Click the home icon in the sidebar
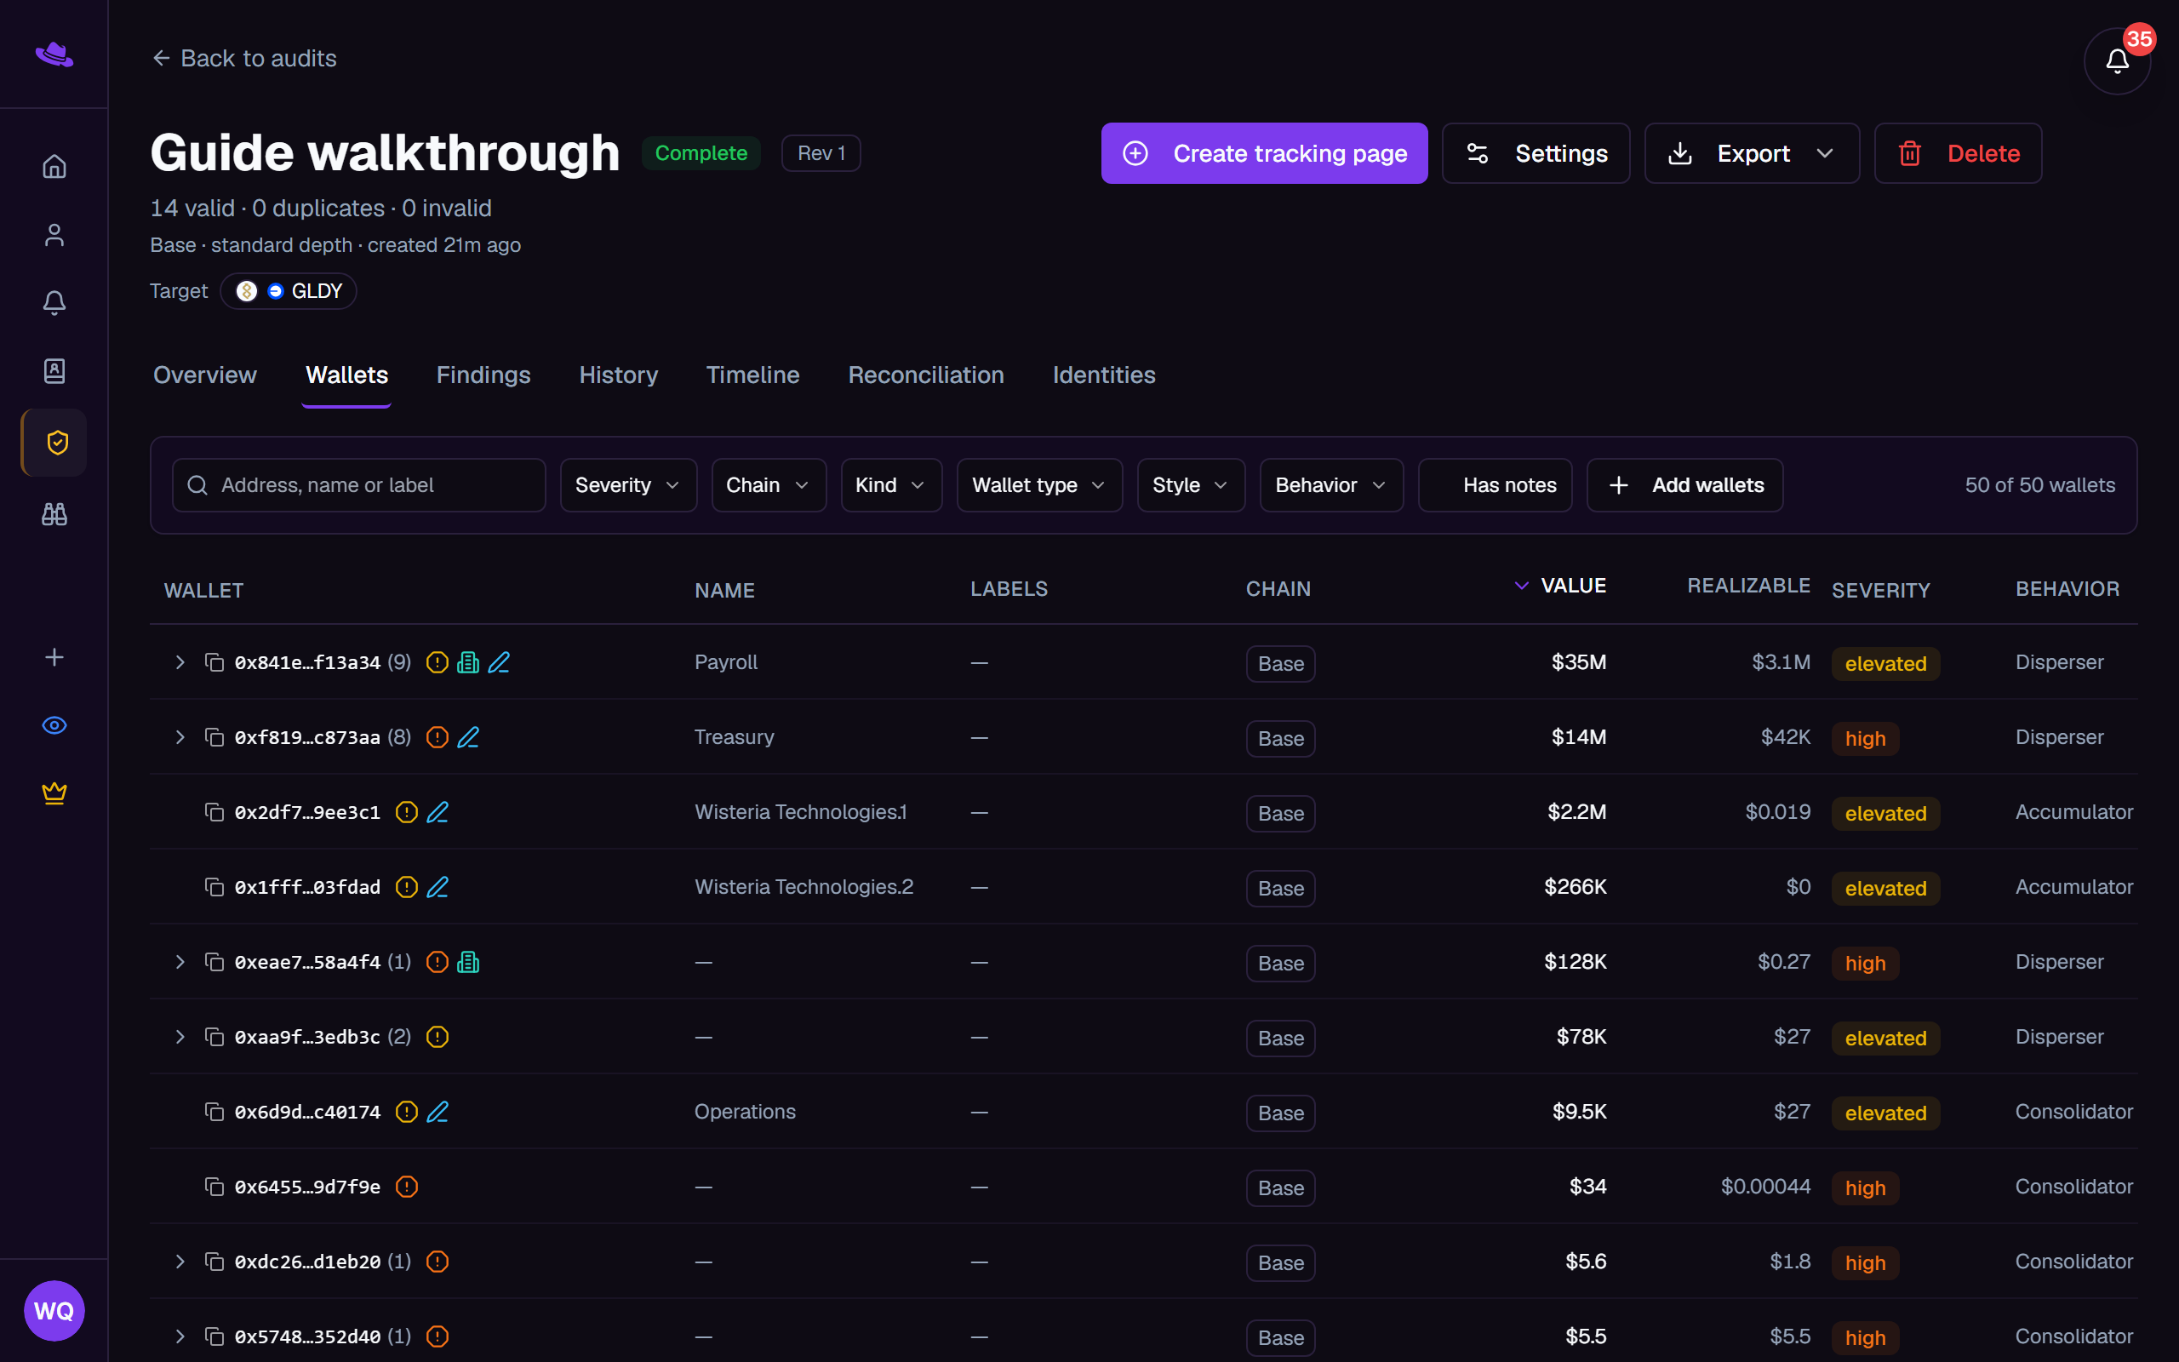Image resolution: width=2179 pixels, height=1362 pixels. [54, 167]
